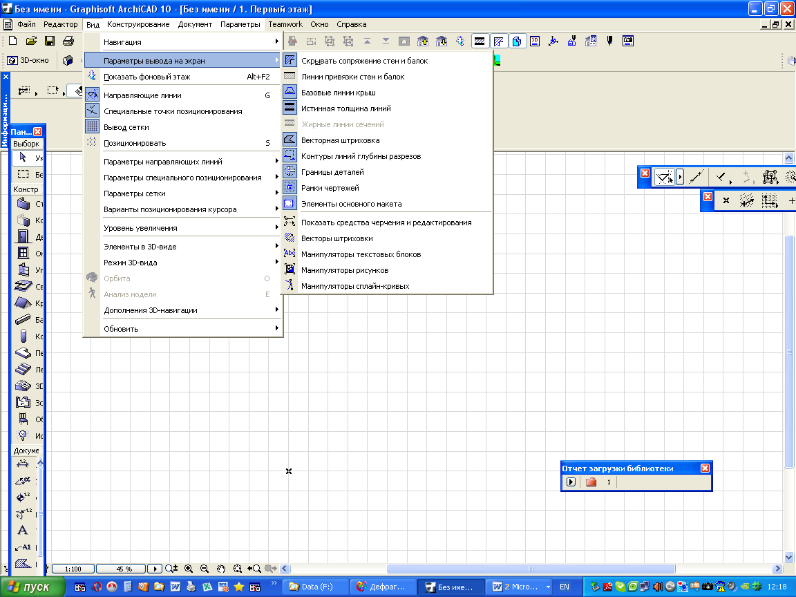The width and height of the screenshot is (796, 597).
Task: Select the Stair tool icon (Ле)
Action: click(x=23, y=369)
